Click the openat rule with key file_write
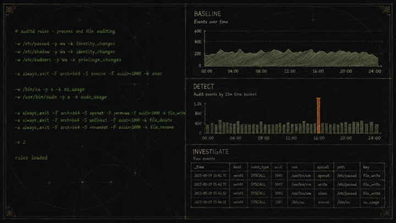The width and height of the screenshot is (396, 223). coord(100,113)
